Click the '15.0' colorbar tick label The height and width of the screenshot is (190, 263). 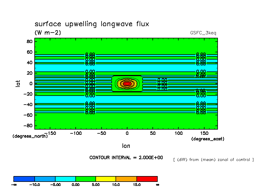point(137,184)
